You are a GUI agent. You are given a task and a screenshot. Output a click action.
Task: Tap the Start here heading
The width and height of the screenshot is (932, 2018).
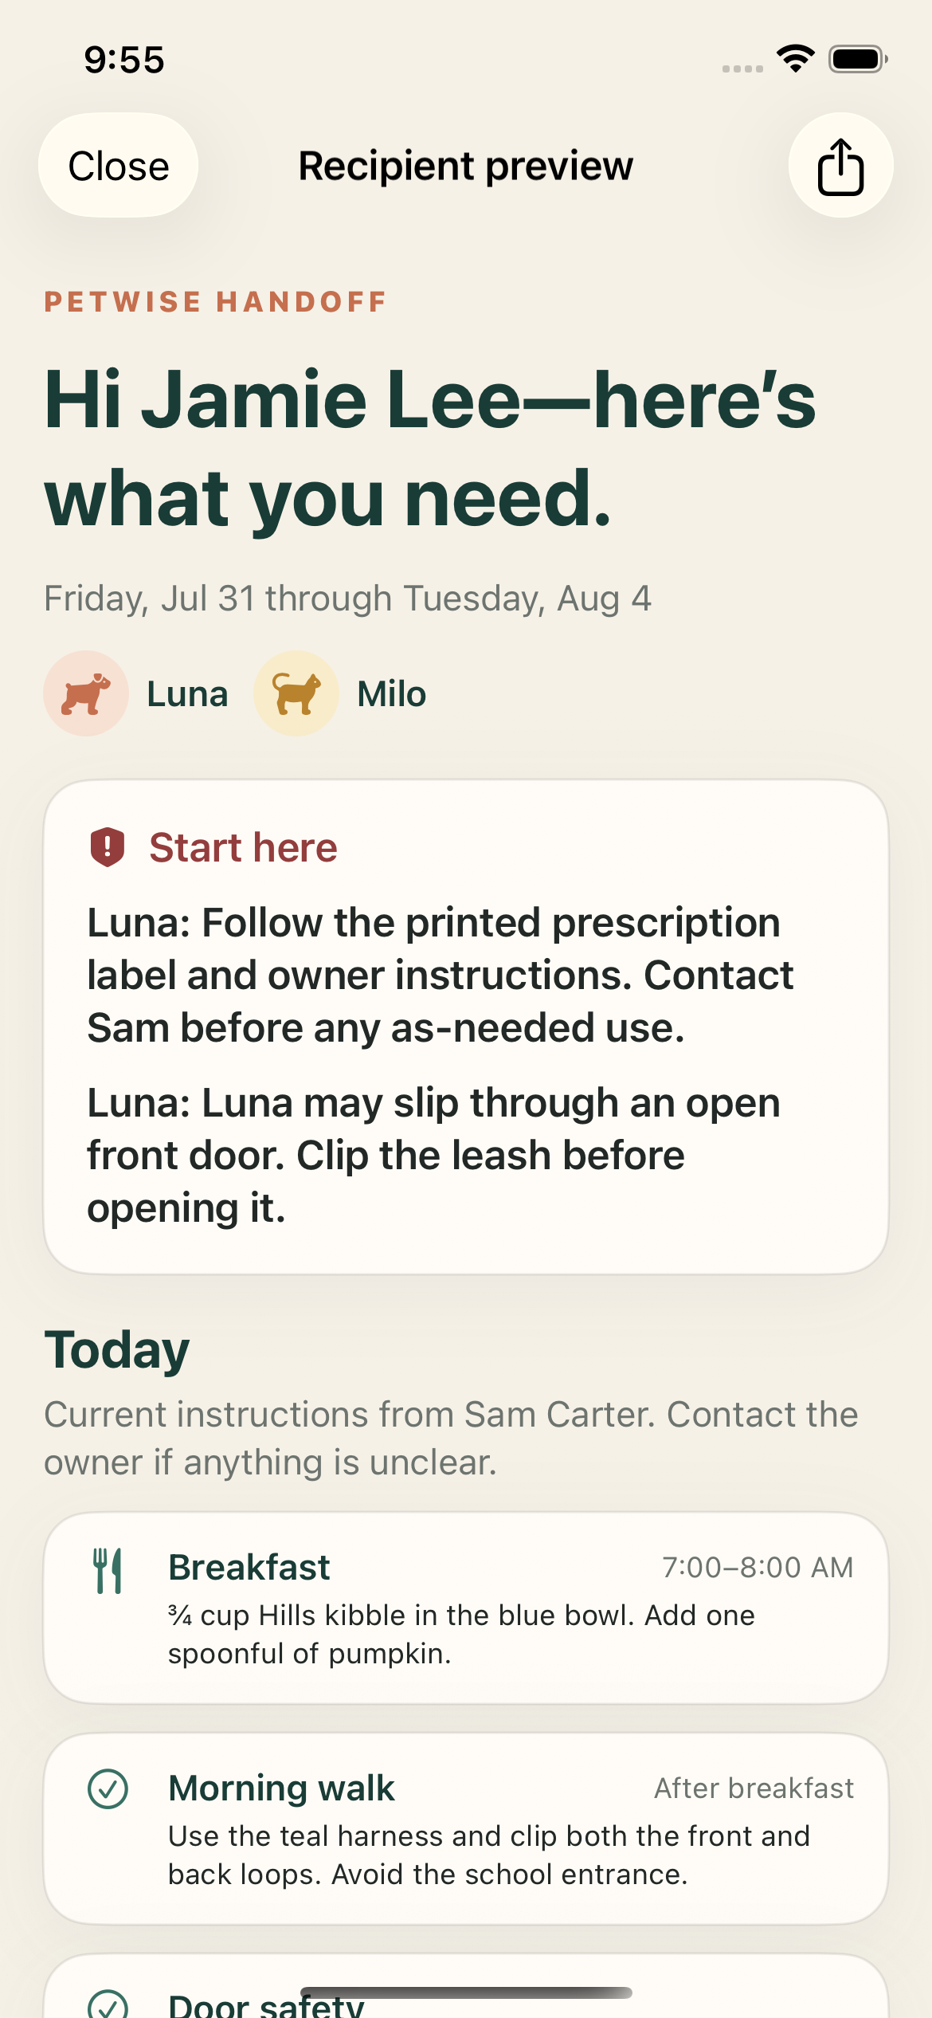click(243, 846)
